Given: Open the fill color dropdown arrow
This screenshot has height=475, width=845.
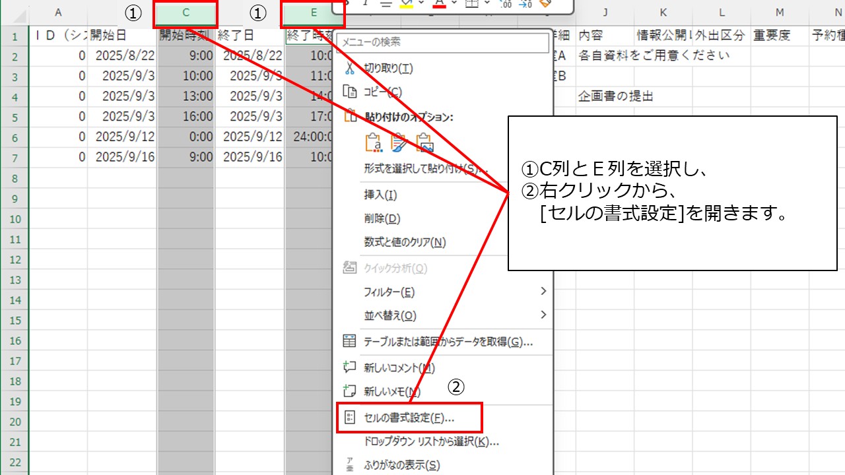Looking at the screenshot, I should tap(421, 3).
